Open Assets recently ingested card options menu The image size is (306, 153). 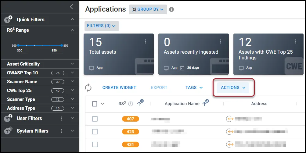pyautogui.click(x=220, y=41)
